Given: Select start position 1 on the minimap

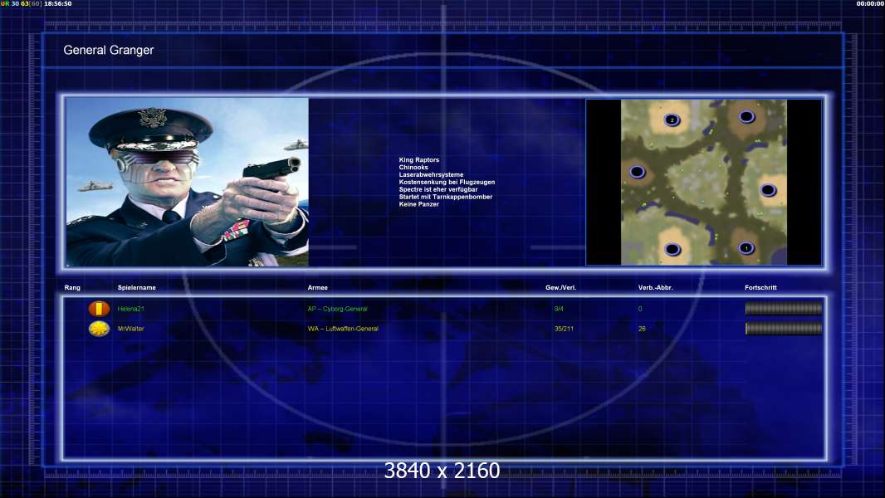Looking at the screenshot, I should [x=746, y=247].
